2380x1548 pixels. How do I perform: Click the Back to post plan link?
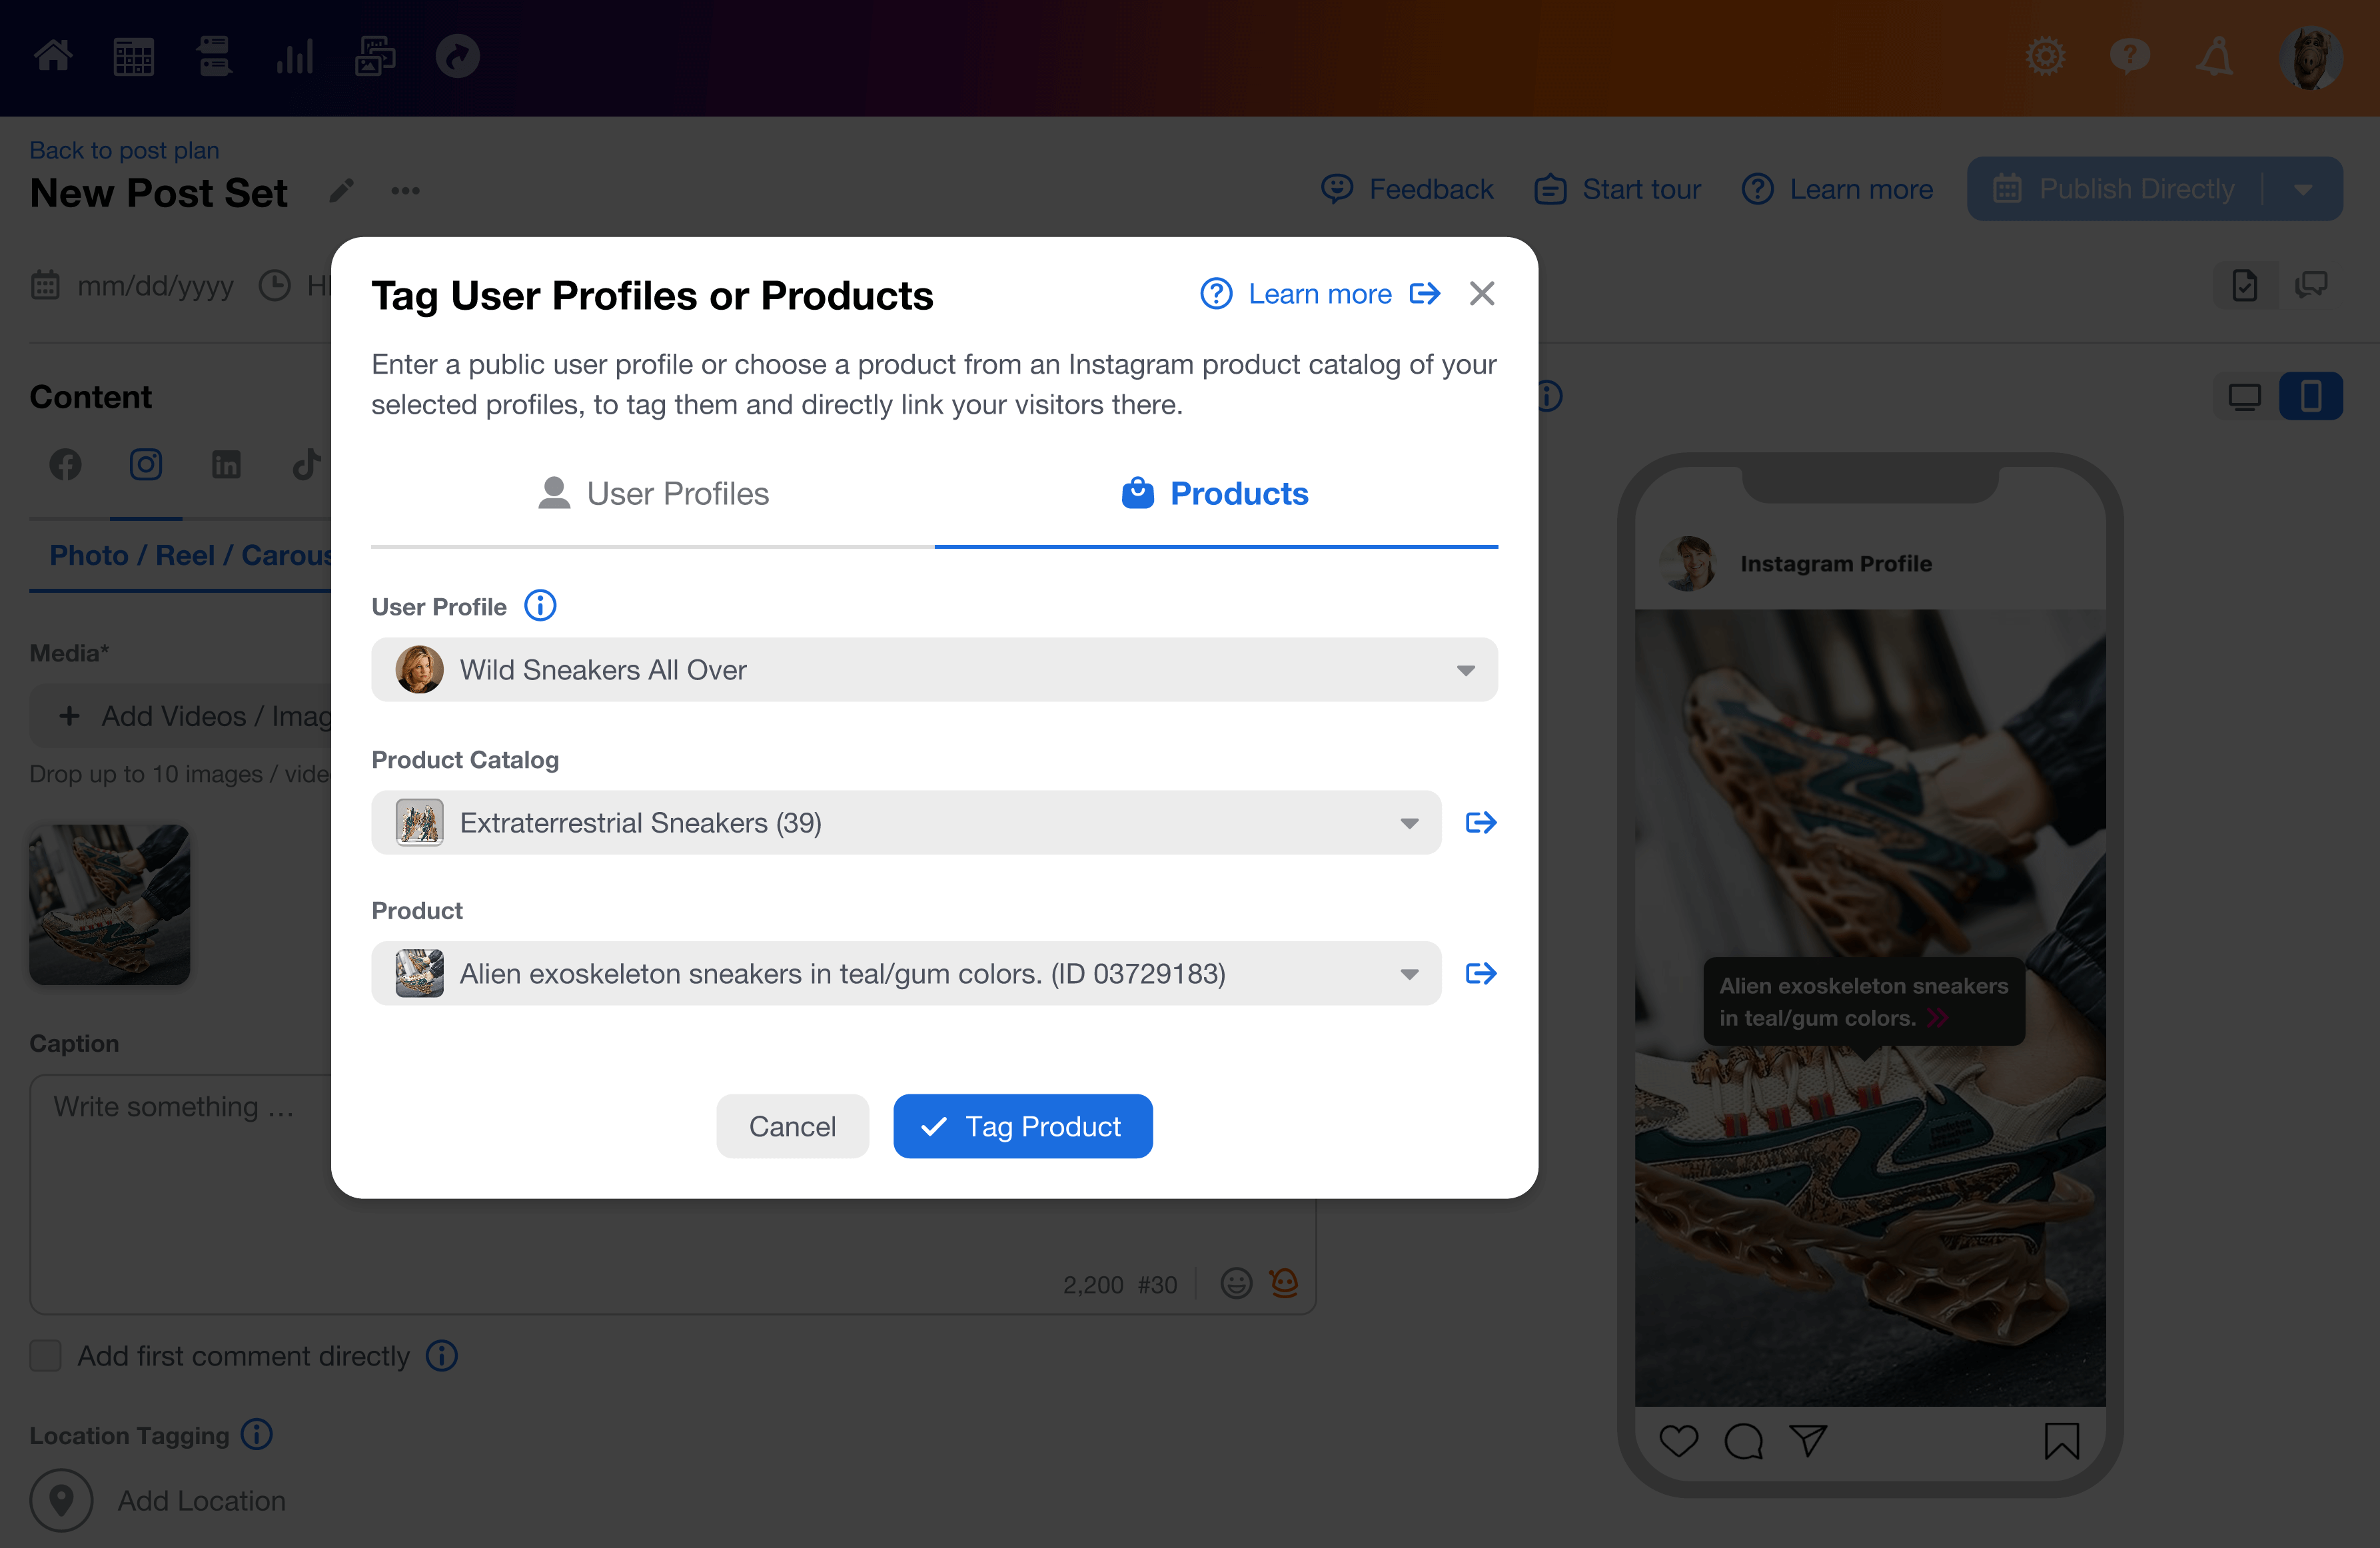(x=124, y=149)
